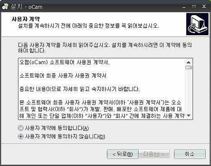Cancel the installation with 취소
The width and height of the screenshot is (211, 166).
click(x=190, y=154)
